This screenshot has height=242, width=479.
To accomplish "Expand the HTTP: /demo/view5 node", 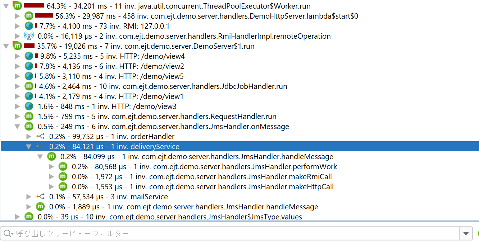I will pos(17,76).
